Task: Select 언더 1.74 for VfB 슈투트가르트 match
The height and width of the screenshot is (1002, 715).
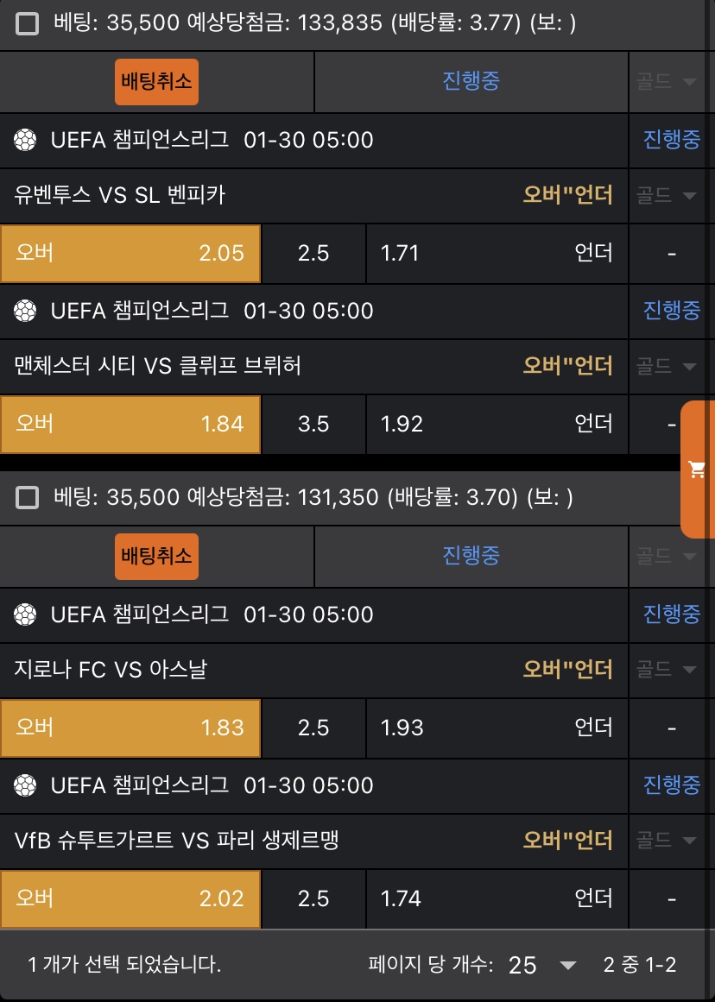Action: [x=497, y=898]
